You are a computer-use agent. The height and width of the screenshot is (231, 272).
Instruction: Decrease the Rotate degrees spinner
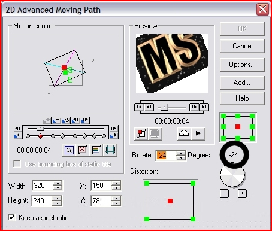(181, 158)
